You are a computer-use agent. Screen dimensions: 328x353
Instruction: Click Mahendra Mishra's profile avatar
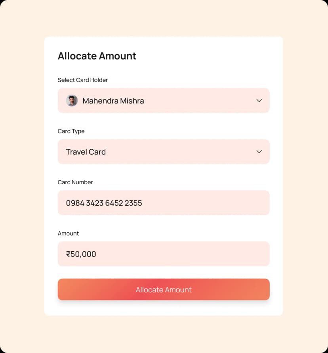[72, 100]
